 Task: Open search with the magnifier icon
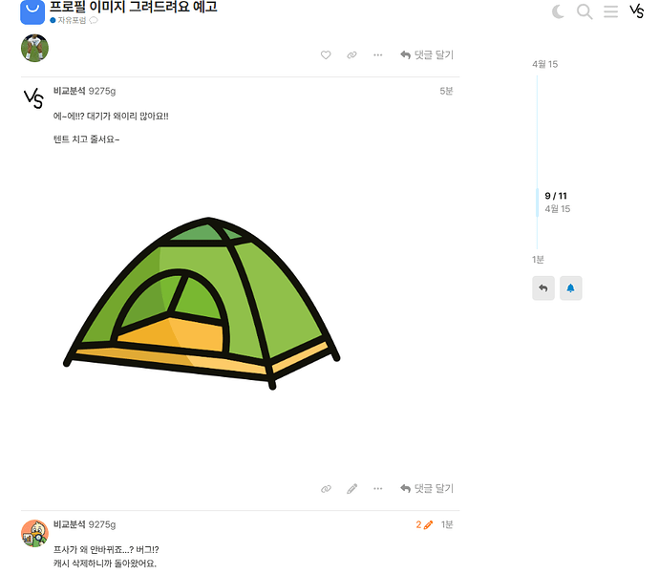585,11
